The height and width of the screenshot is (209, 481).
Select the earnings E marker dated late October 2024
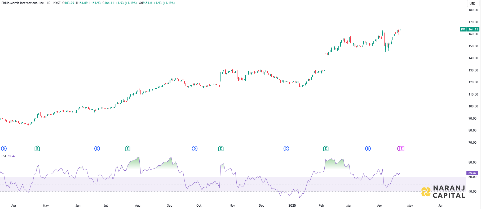coord(221,149)
